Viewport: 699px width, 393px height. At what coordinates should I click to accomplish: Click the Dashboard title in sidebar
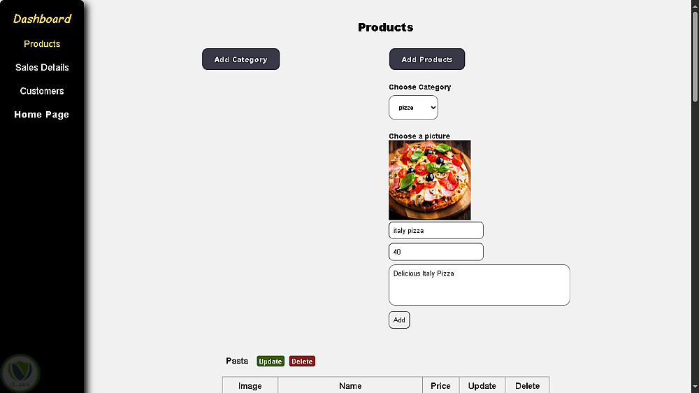[x=42, y=19]
